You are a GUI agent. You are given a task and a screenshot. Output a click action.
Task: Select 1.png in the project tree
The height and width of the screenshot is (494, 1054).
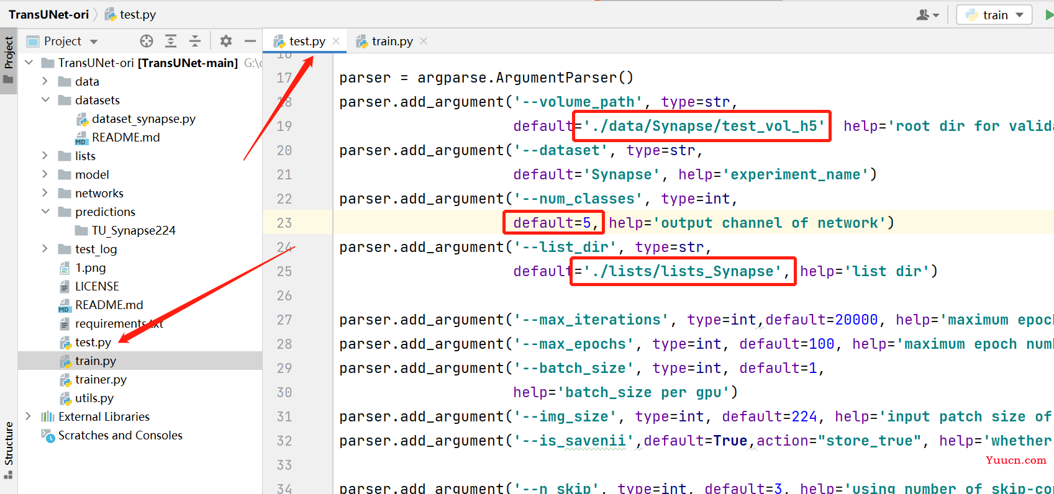point(90,267)
